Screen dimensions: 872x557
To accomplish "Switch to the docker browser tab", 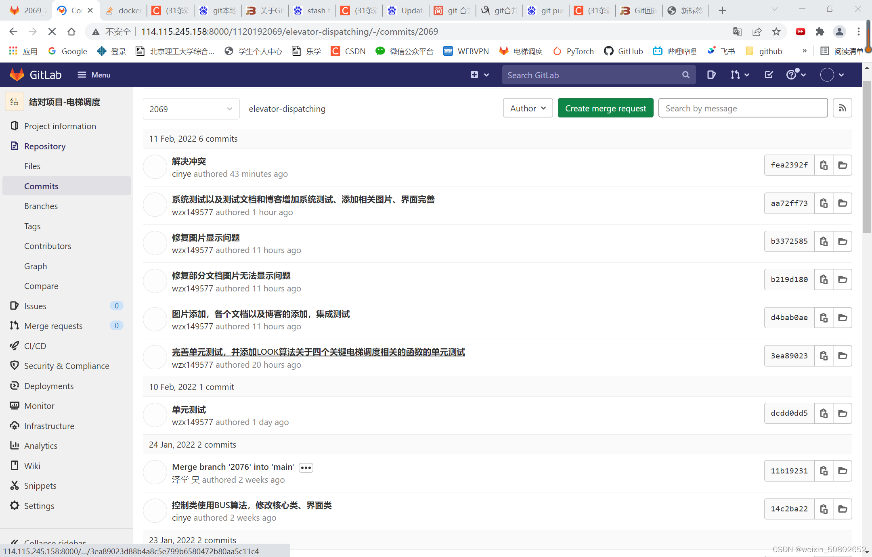I will click(124, 10).
